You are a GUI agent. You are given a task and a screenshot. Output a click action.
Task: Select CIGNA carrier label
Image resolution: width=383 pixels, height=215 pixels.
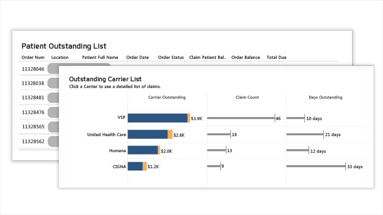tap(119, 166)
